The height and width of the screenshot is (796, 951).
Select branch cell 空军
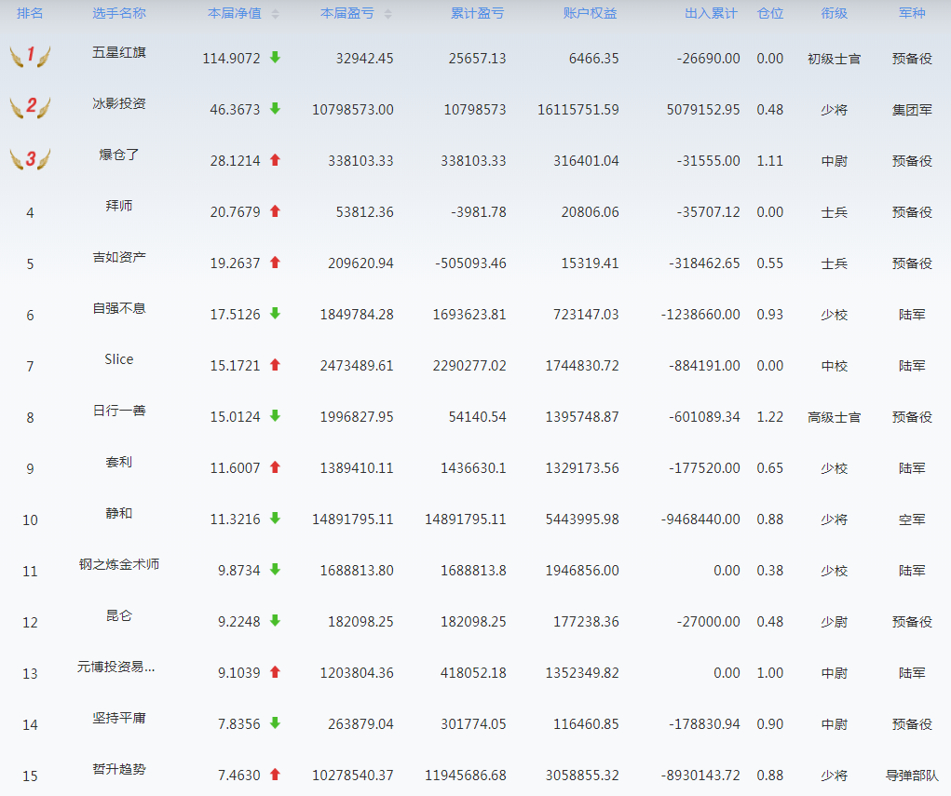(x=912, y=519)
